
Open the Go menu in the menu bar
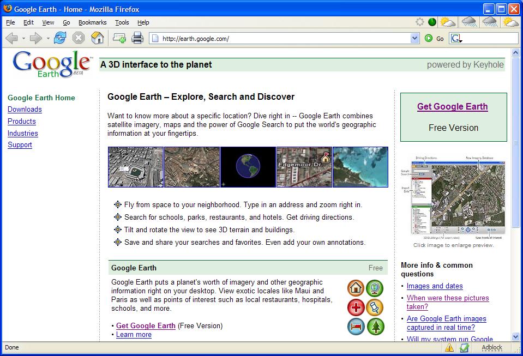click(67, 22)
